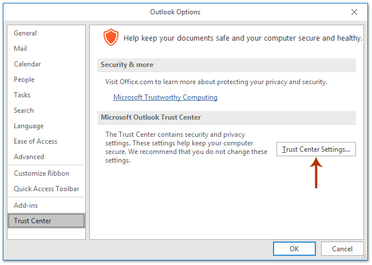Open Microsoft Trustworthy Computing link

165,97
